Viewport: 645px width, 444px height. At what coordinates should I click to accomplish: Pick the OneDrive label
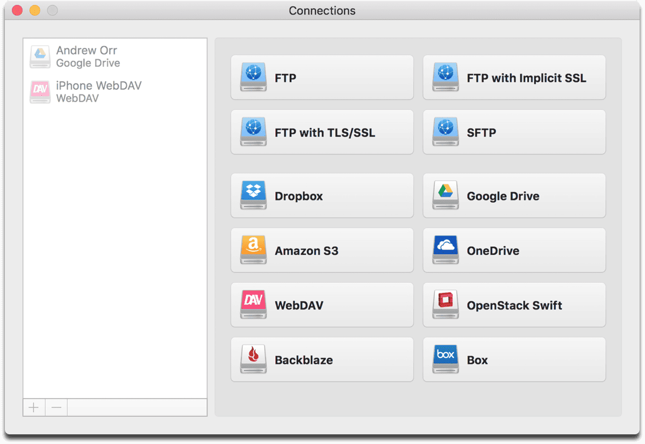(x=493, y=251)
